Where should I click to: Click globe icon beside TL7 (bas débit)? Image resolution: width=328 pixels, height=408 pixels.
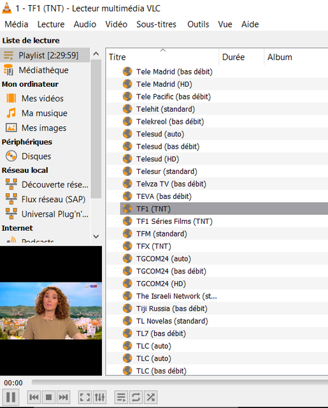point(127,333)
